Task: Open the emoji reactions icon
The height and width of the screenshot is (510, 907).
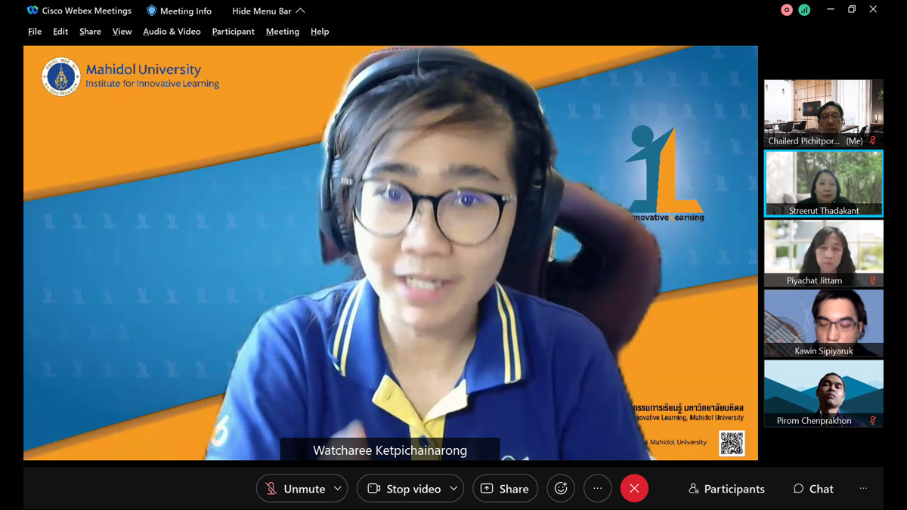Action: [561, 489]
